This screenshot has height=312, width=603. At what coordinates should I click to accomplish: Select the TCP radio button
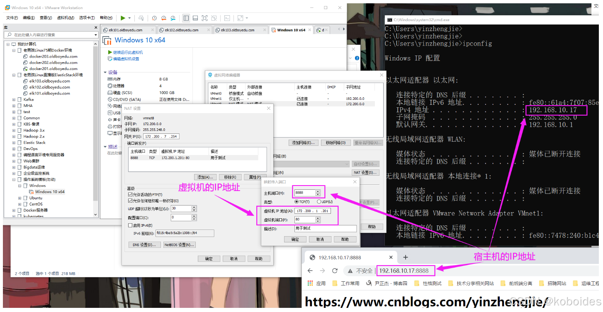[x=297, y=202]
